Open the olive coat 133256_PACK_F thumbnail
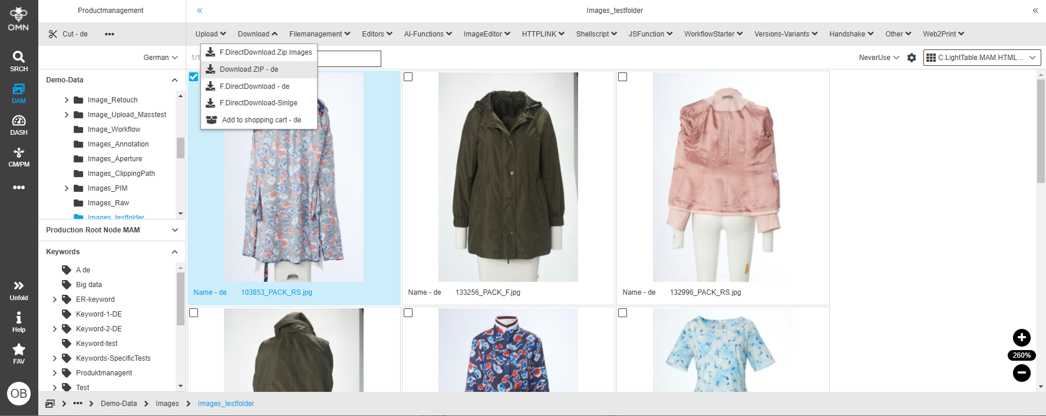 [508, 177]
